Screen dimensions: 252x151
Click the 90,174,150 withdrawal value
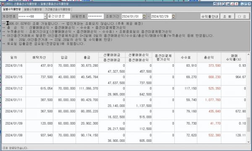pos(89,135)
